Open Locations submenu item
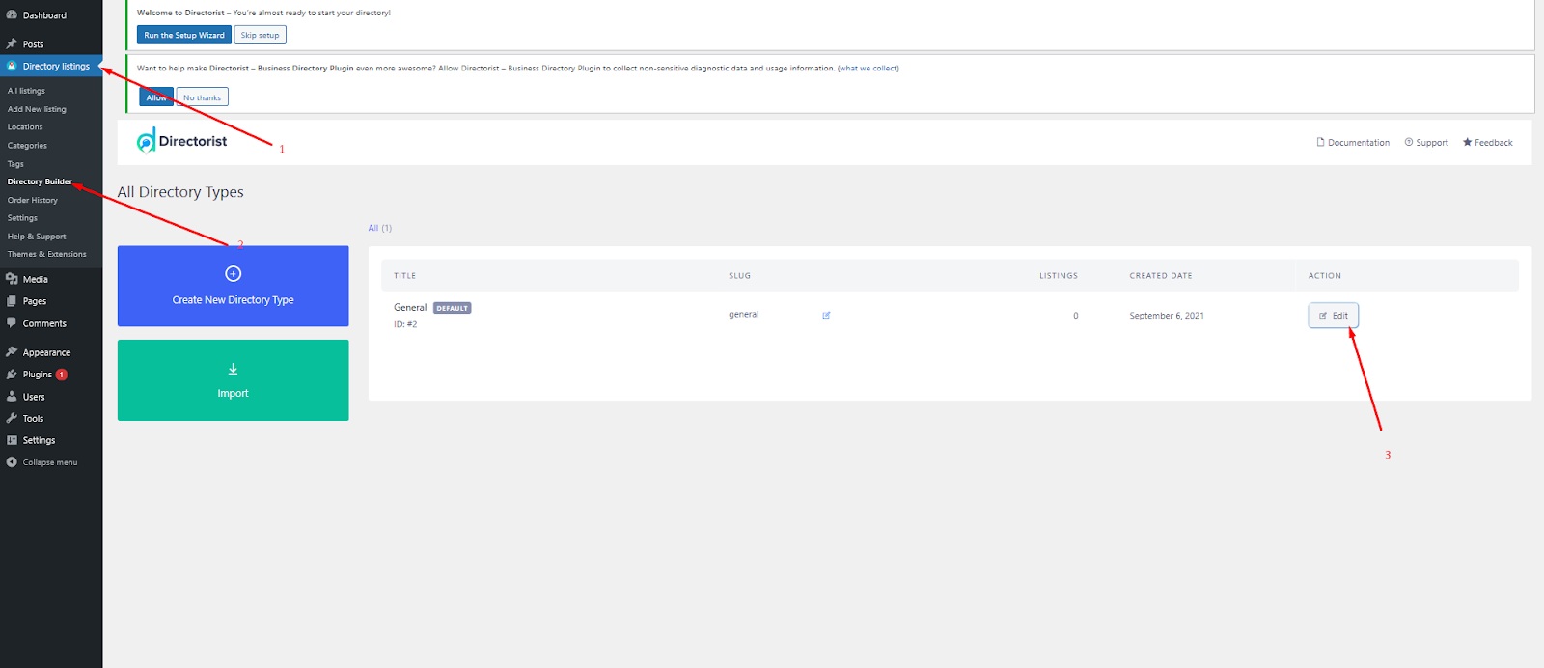The width and height of the screenshot is (1544, 668). pyautogui.click(x=25, y=127)
